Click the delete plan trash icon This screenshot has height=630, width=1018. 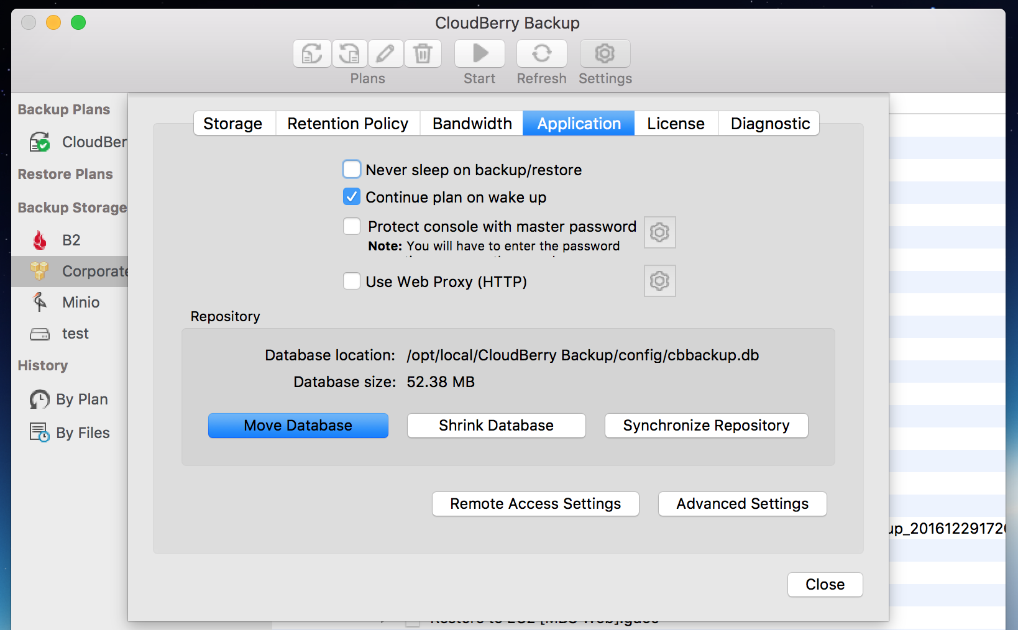423,53
